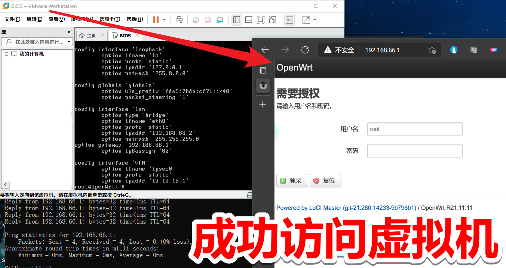Viewport: 506px width, 268px height.
Task: Click the 复位 reset button
Action: (x=325, y=181)
